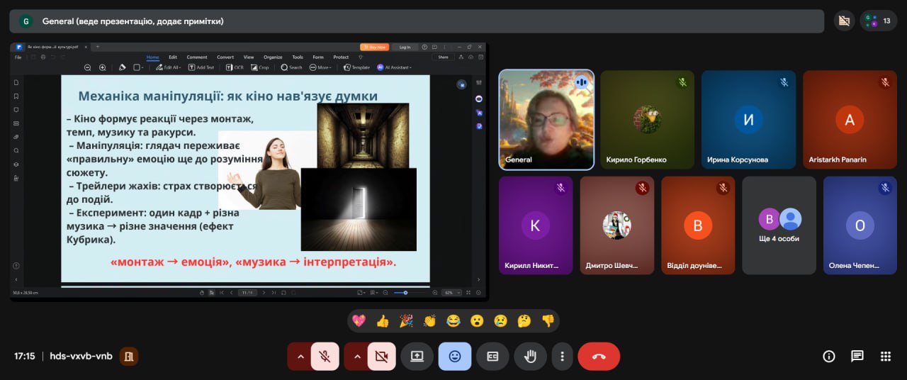Open the chat messages icon
The height and width of the screenshot is (380, 907).
pyautogui.click(x=857, y=357)
